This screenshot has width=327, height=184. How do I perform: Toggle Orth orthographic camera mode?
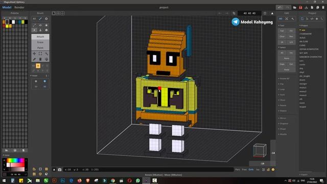(251, 170)
